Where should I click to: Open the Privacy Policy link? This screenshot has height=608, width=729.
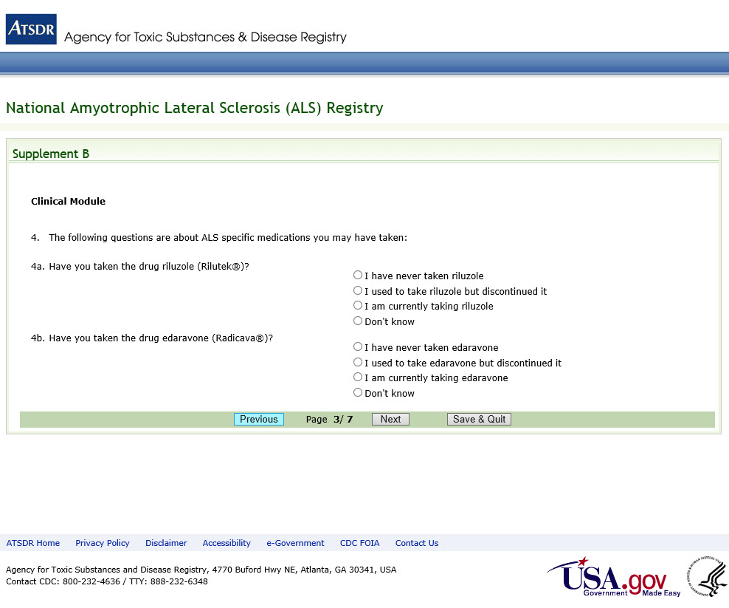coord(103,543)
